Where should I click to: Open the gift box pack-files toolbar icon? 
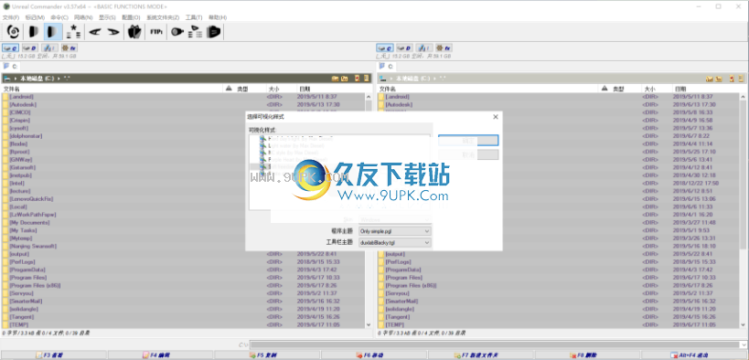coord(134,32)
